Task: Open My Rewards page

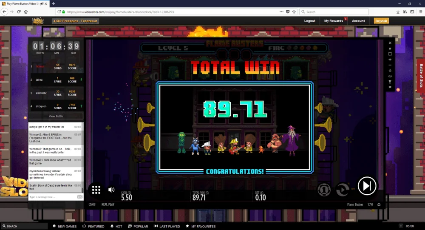Action: point(334,21)
